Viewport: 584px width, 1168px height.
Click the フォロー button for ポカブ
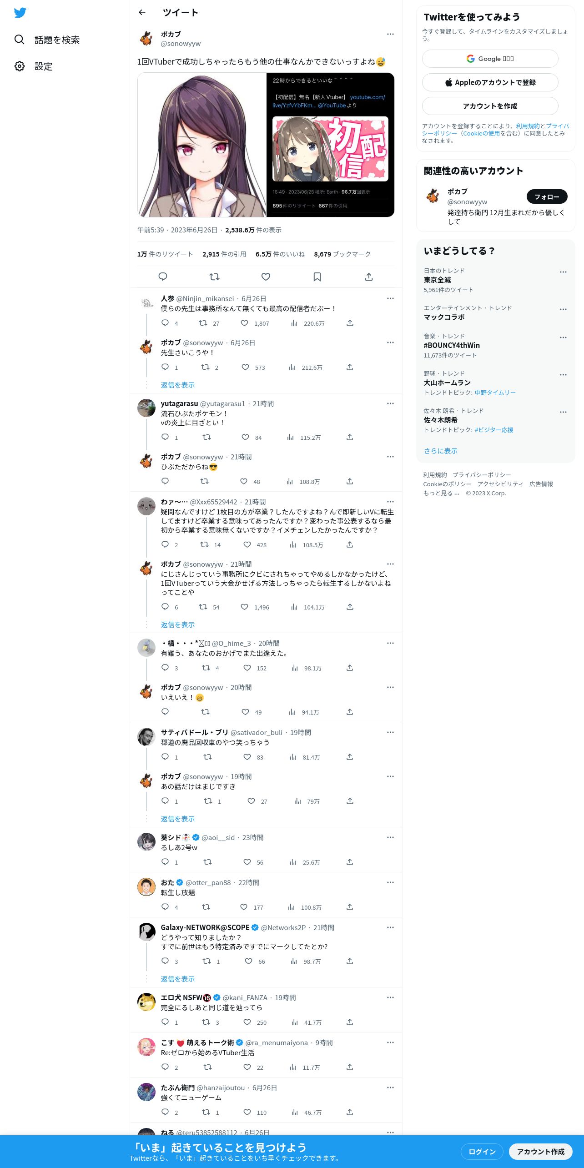(x=547, y=196)
